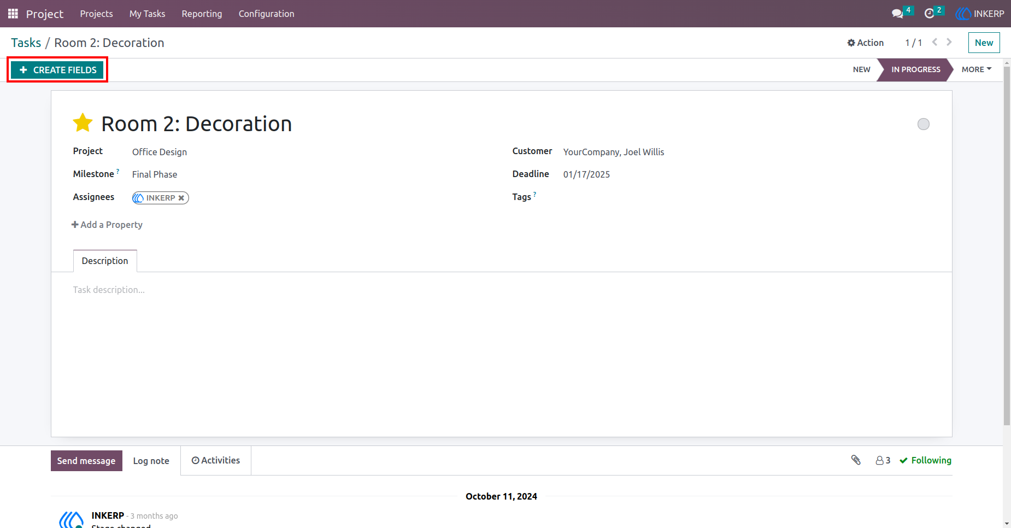Toggle the priority star on the task

coord(83,123)
